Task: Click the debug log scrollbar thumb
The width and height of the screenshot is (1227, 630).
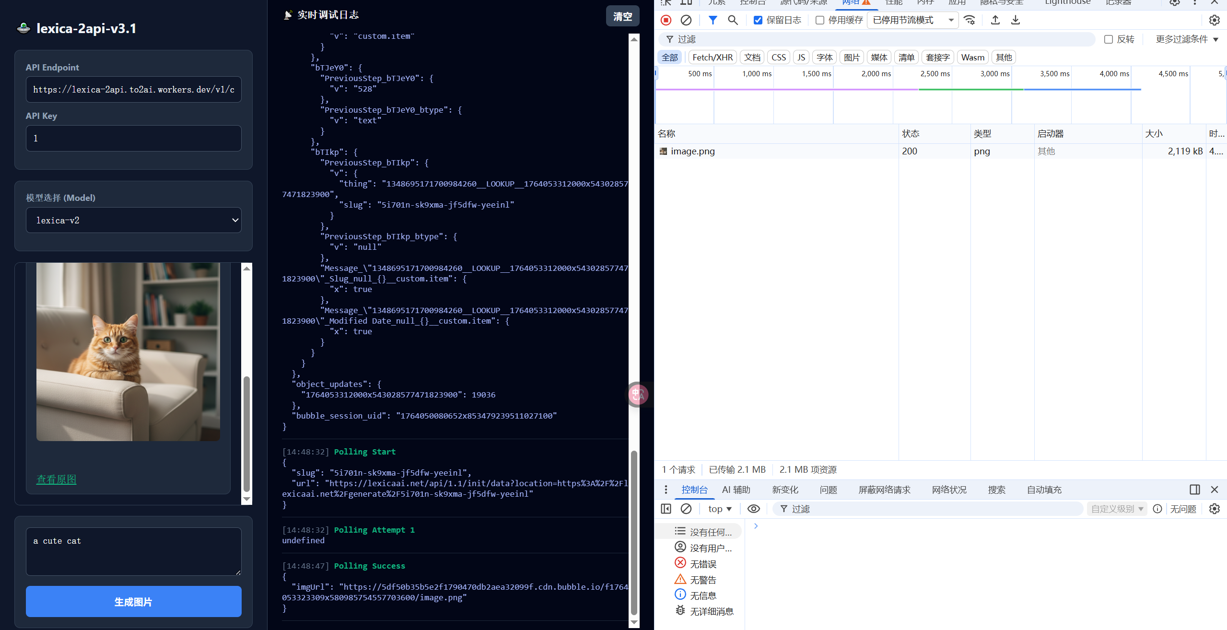Action: 634,532
